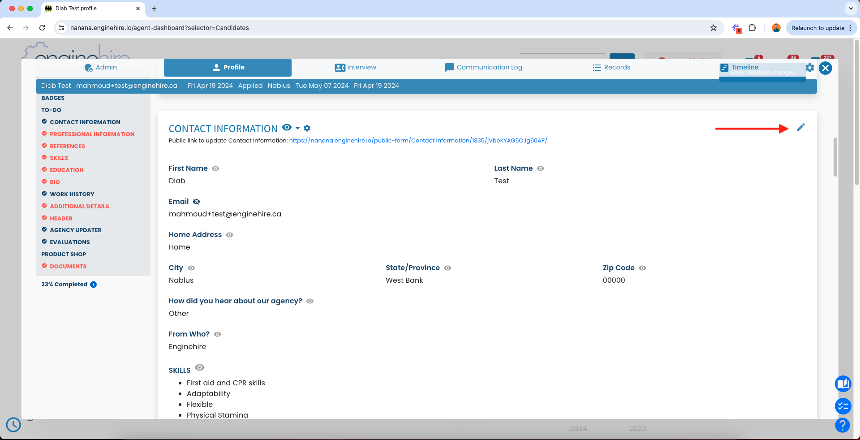Go back in browser history
Viewport: 860px width, 440px height.
10,28
